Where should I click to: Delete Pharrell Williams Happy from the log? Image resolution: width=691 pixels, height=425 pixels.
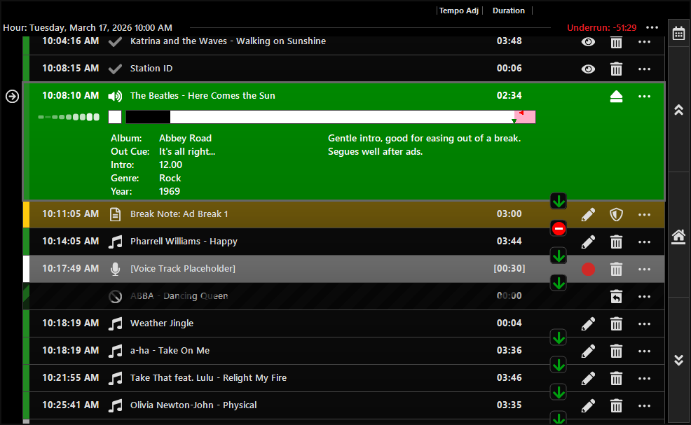point(616,242)
